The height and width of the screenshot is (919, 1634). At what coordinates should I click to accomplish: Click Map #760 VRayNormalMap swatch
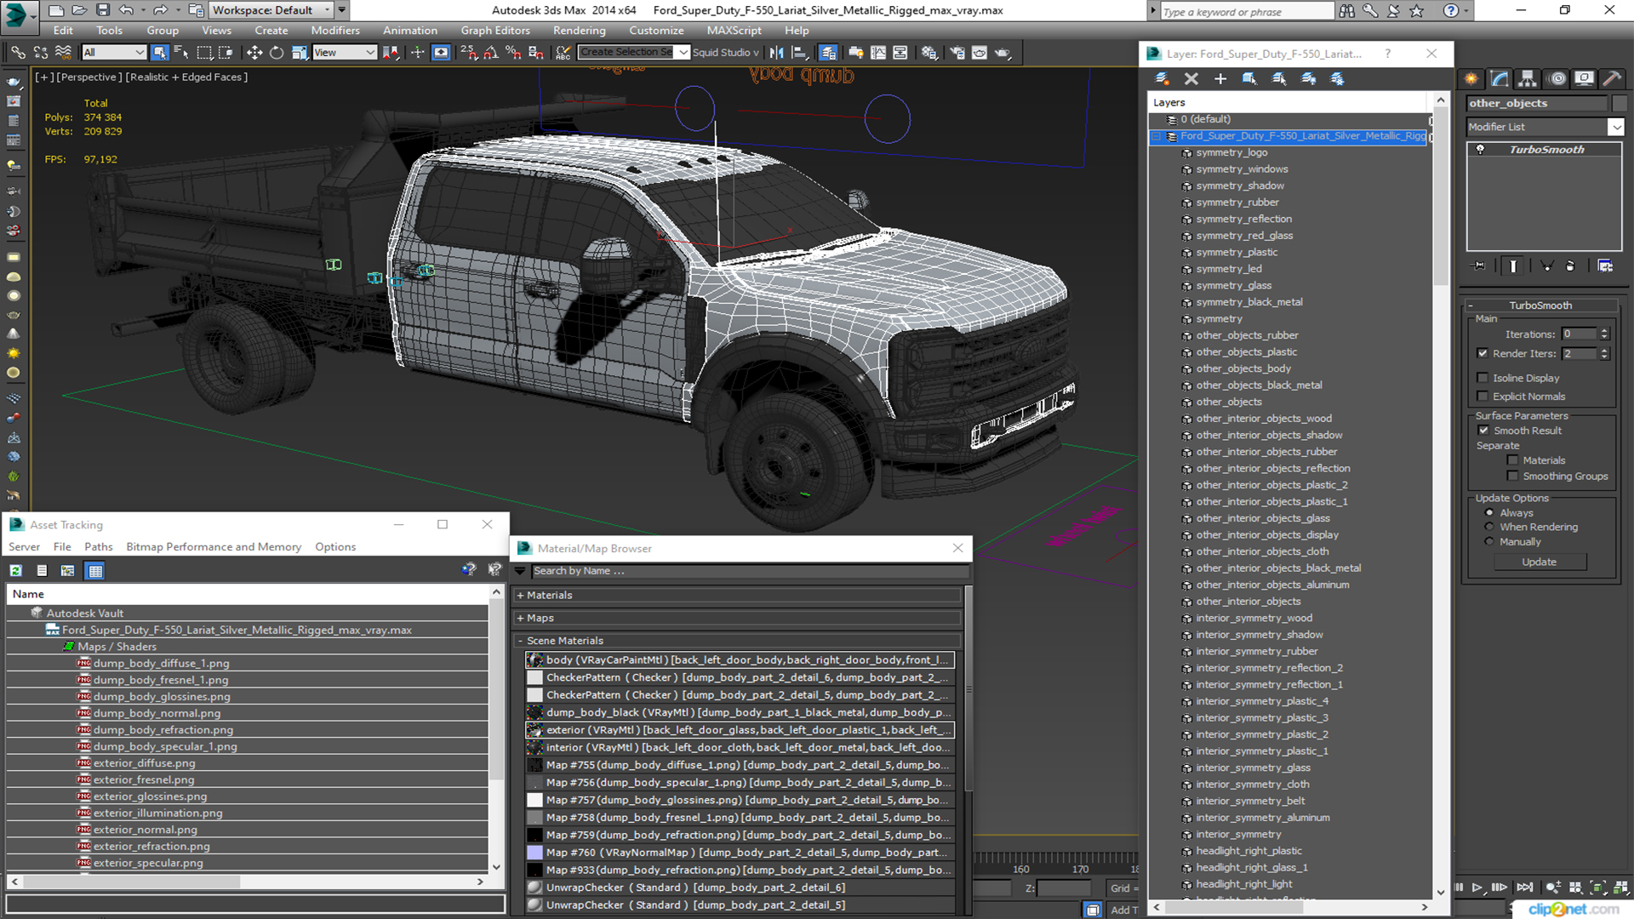pyautogui.click(x=534, y=853)
